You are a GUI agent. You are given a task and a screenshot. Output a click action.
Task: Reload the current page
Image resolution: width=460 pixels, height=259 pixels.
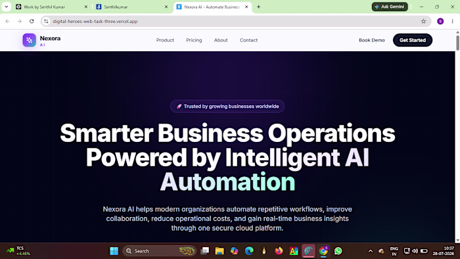[32, 21]
